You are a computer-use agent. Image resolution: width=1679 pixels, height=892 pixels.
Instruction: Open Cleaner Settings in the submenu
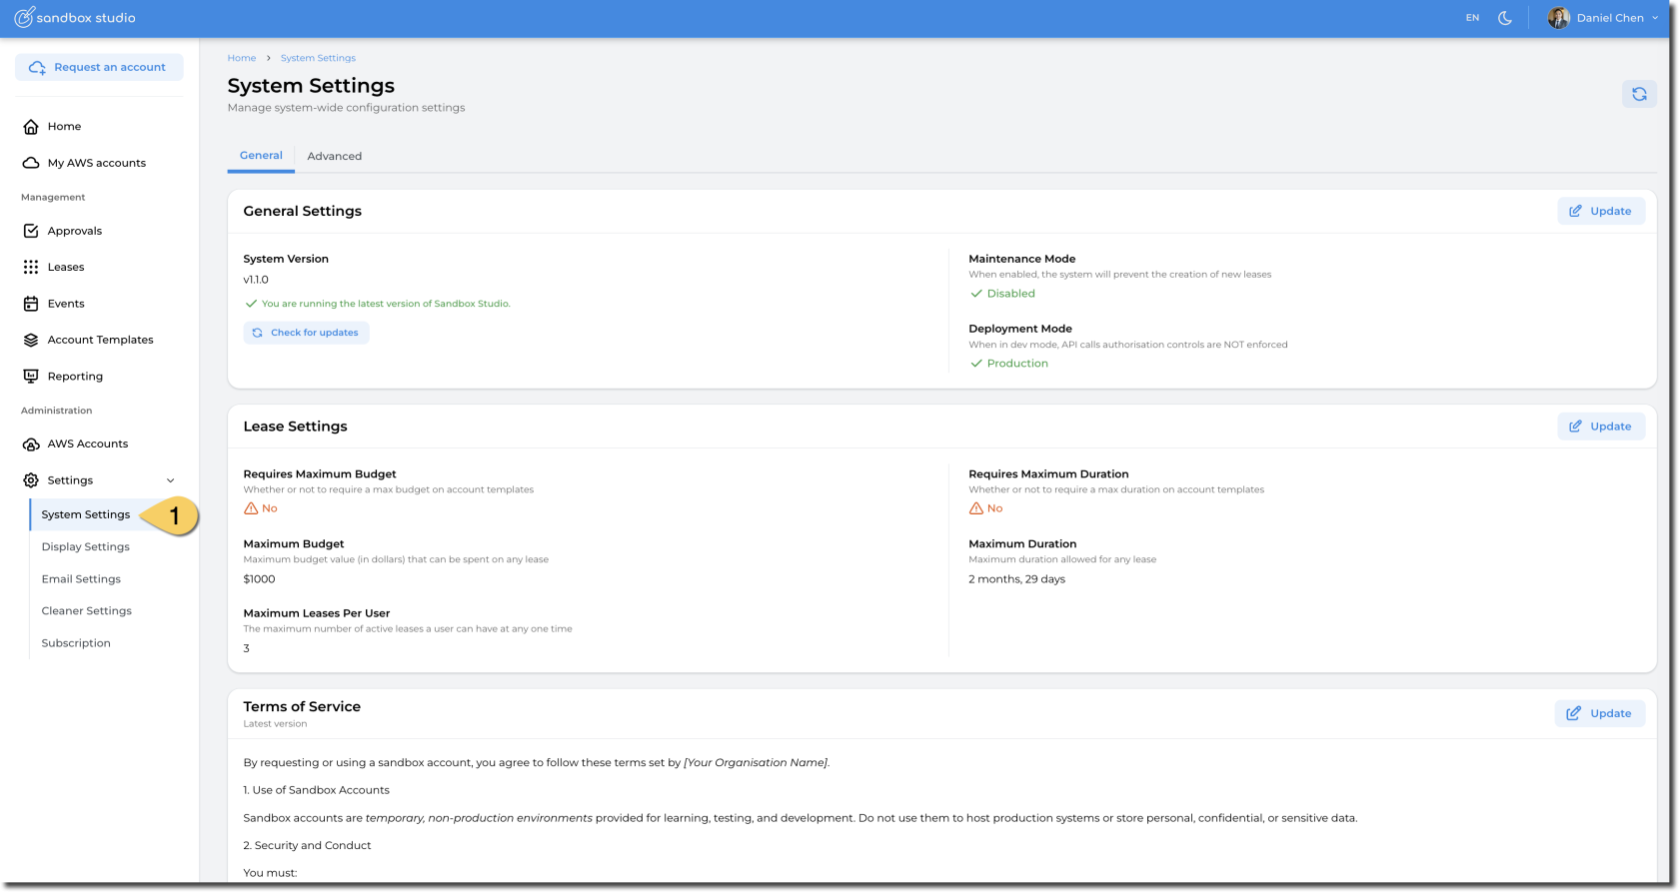coord(86,611)
